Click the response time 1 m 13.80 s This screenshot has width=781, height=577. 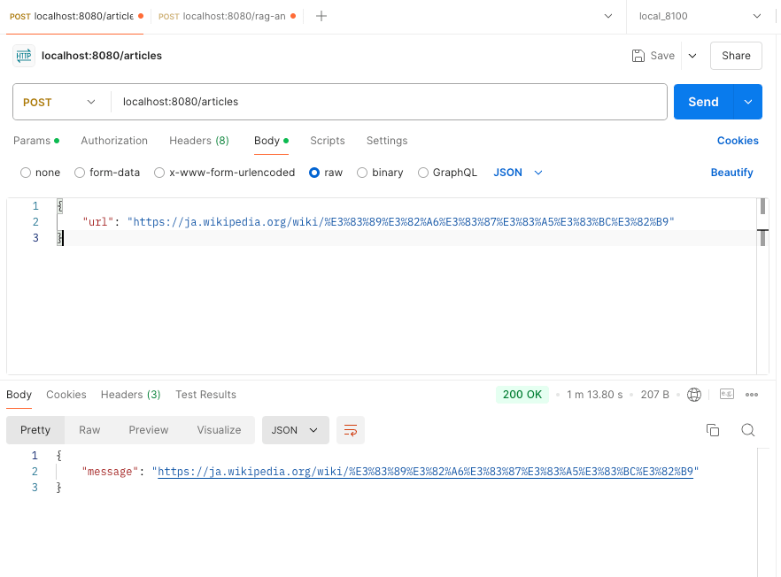click(x=595, y=395)
